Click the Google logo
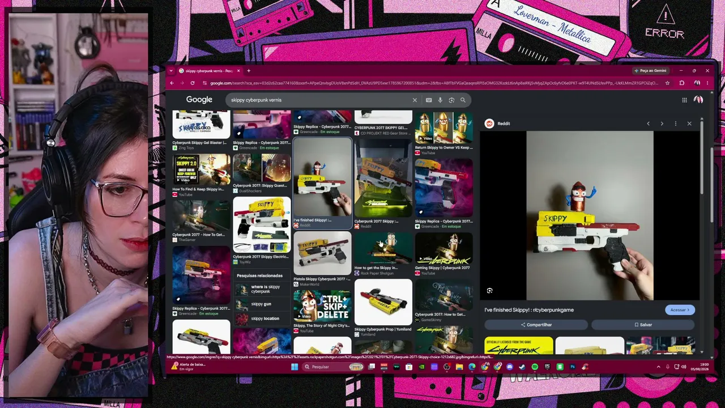This screenshot has width=725, height=408. coord(199,100)
